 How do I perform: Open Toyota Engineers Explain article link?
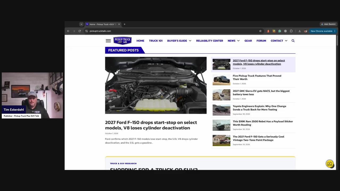pyautogui.click(x=259, y=108)
